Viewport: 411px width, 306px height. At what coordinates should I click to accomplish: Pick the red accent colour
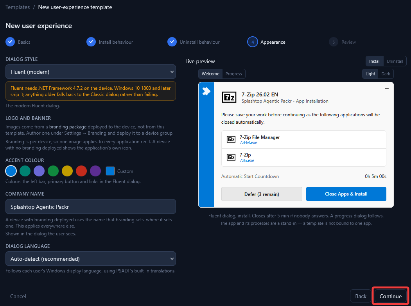click(81, 171)
